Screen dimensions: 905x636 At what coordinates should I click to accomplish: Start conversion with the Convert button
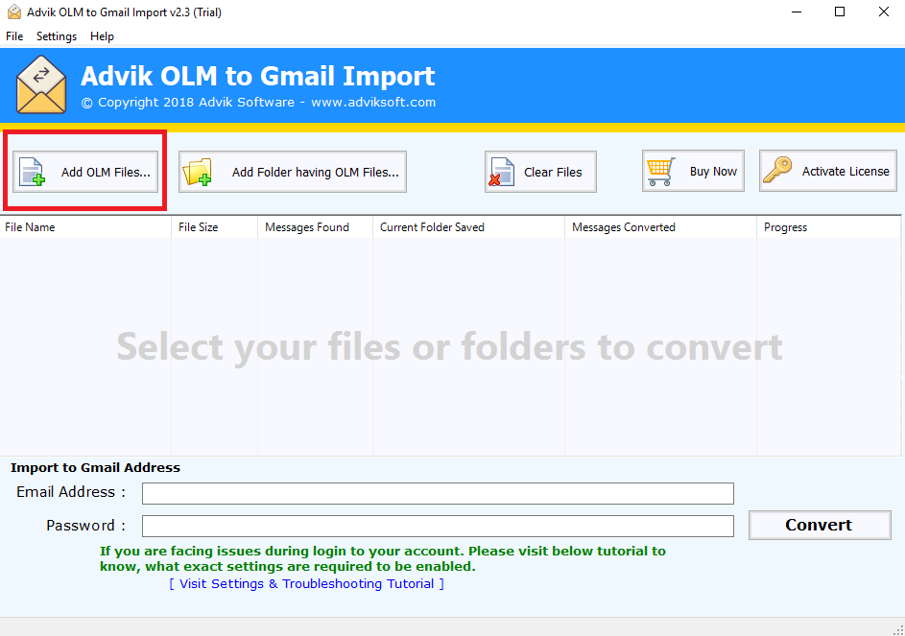820,525
